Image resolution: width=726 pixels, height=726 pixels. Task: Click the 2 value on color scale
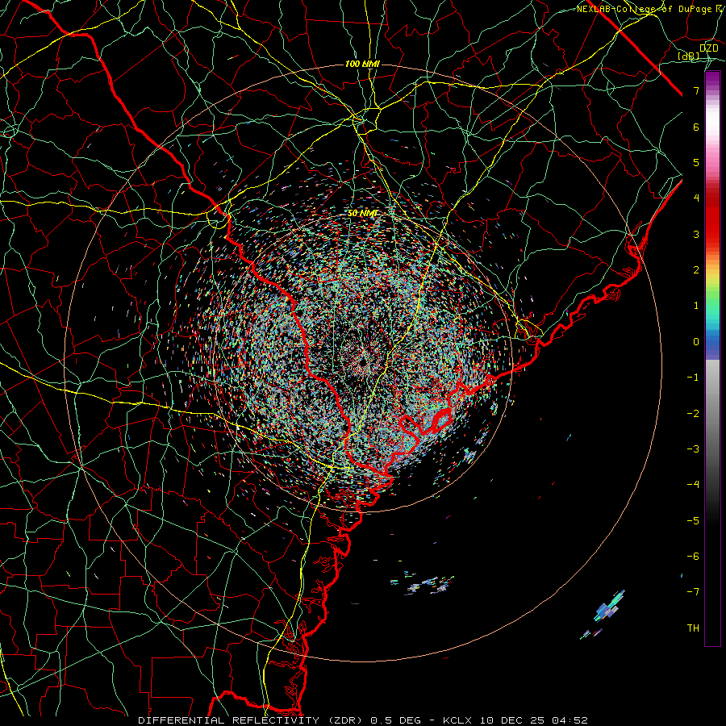pos(696,270)
